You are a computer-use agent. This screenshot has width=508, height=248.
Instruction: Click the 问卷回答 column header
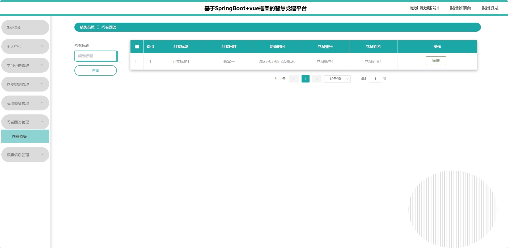pos(229,47)
